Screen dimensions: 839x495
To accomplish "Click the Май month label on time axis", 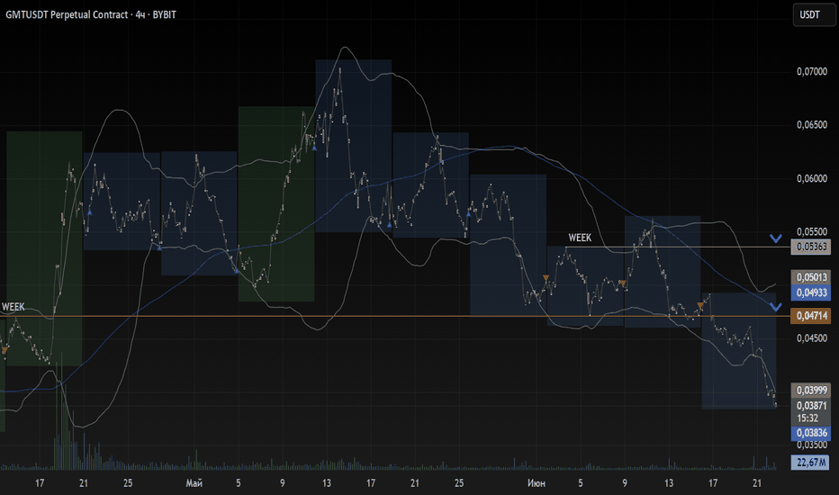I will coord(194,483).
